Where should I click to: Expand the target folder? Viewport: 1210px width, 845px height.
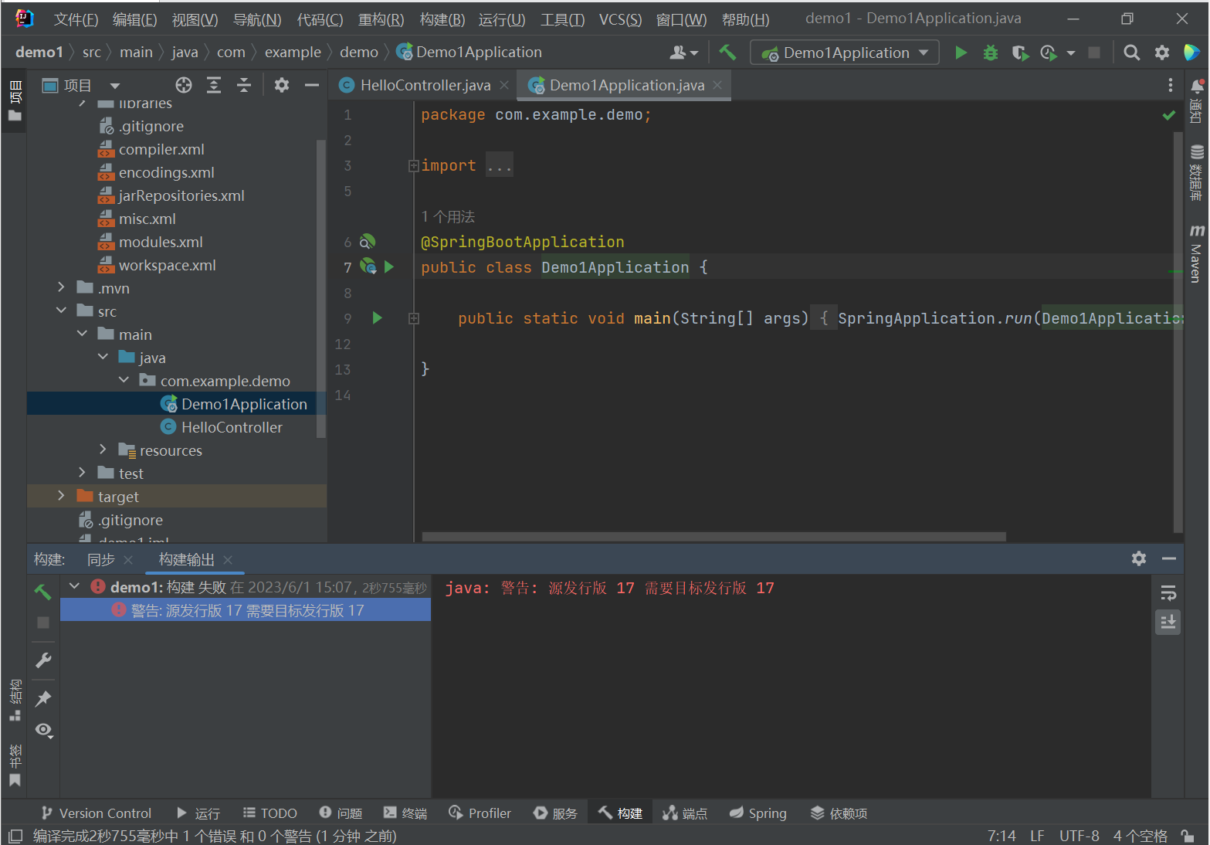[61, 496]
